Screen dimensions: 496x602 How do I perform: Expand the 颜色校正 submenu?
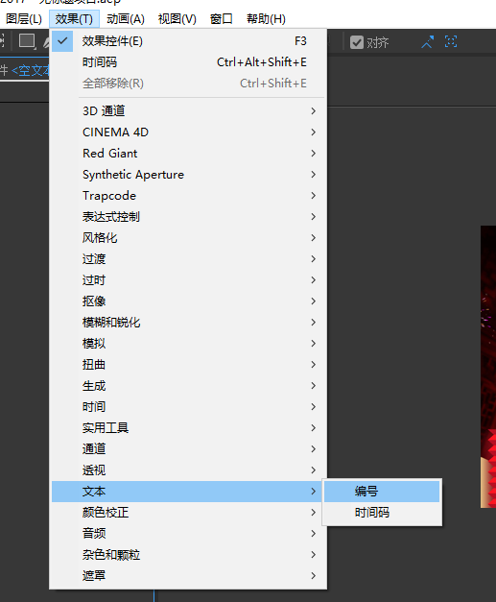point(188,512)
